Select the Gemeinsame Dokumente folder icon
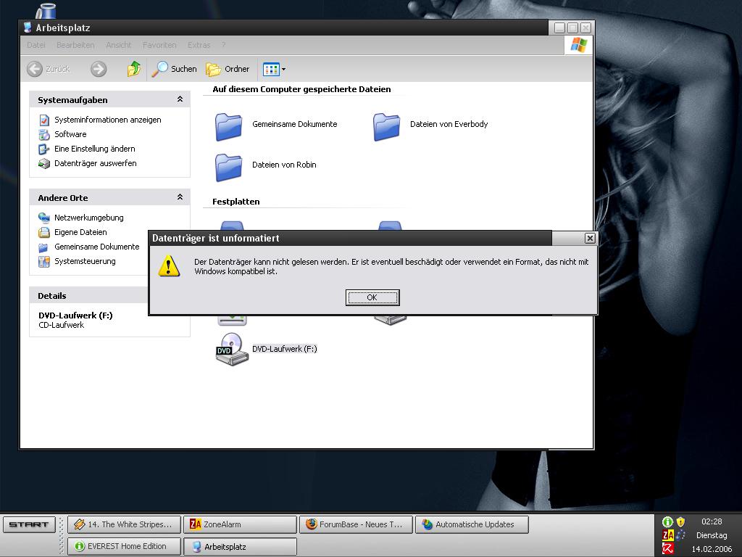 click(229, 126)
